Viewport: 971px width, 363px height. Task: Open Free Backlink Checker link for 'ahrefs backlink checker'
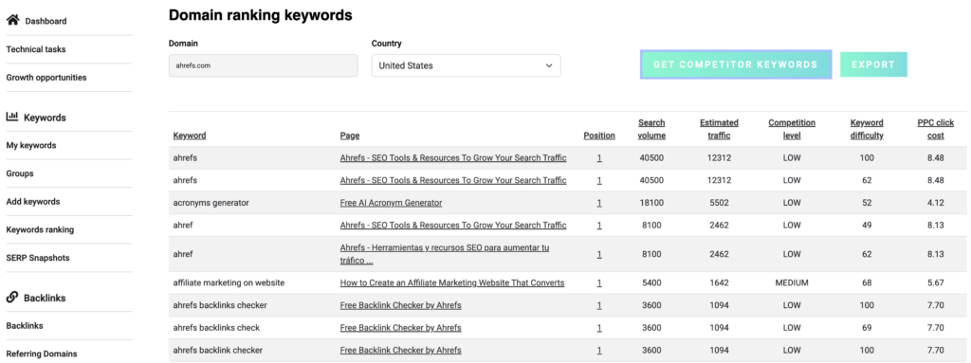click(401, 350)
